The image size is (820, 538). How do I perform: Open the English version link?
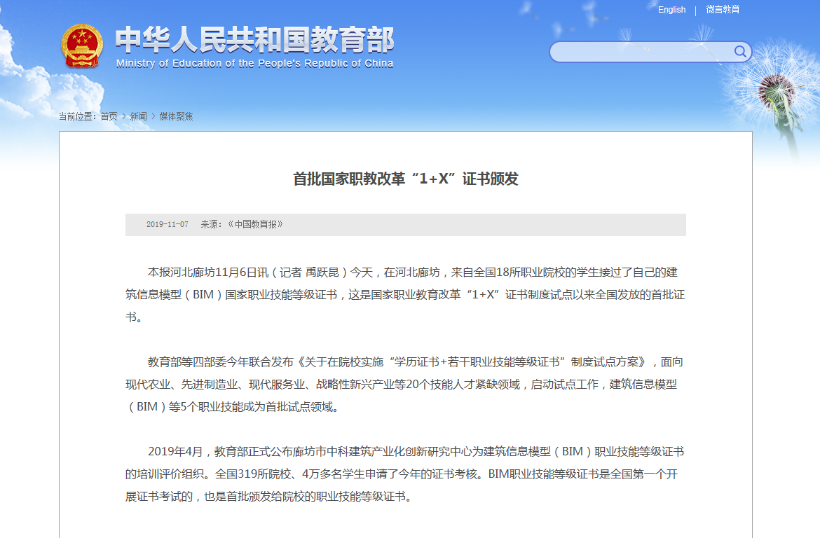(x=671, y=9)
